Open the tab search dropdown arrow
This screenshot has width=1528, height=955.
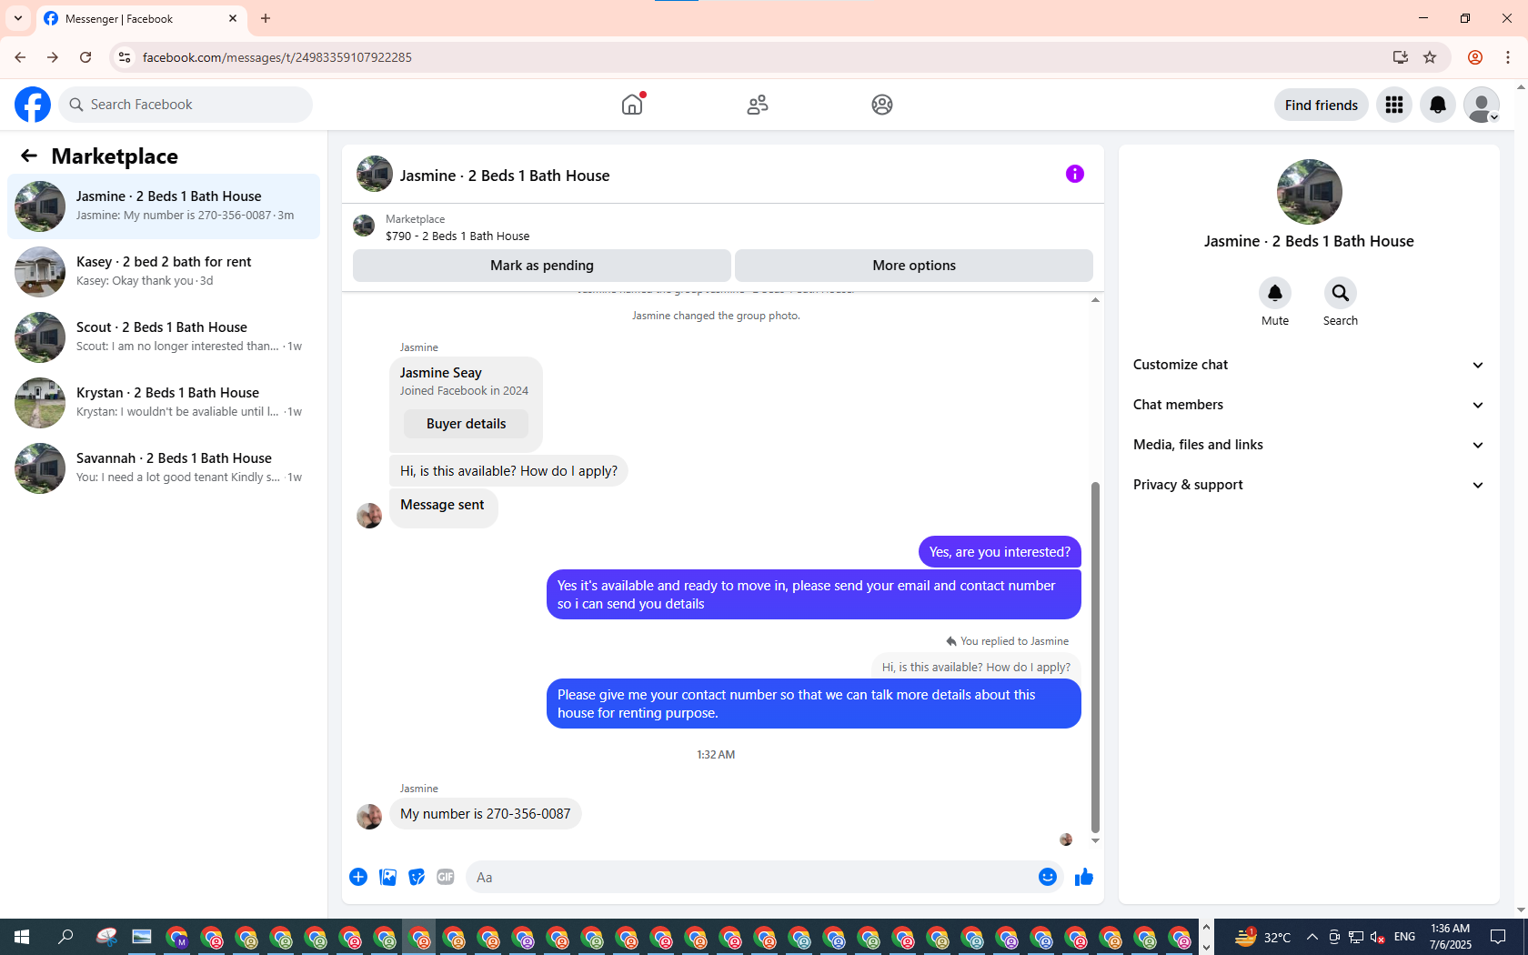point(18,18)
